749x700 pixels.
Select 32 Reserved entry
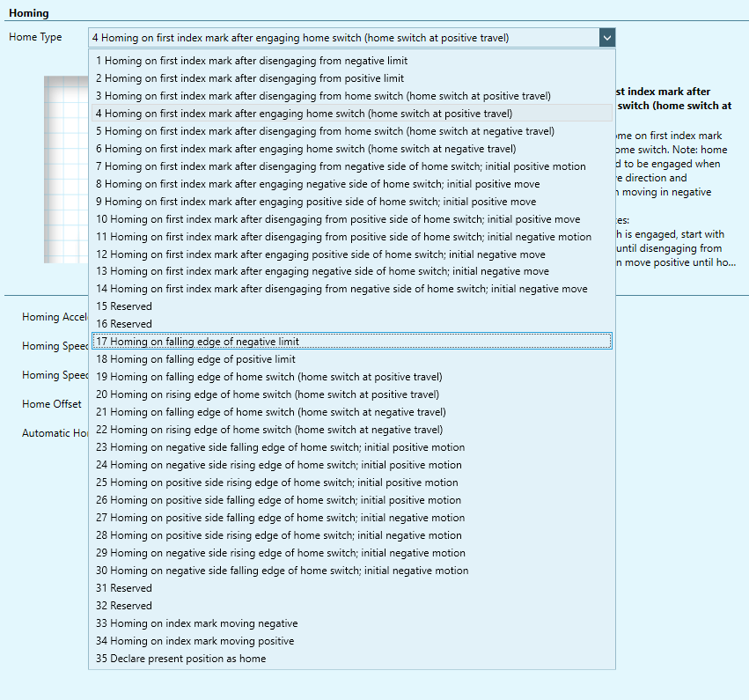pyautogui.click(x=351, y=606)
